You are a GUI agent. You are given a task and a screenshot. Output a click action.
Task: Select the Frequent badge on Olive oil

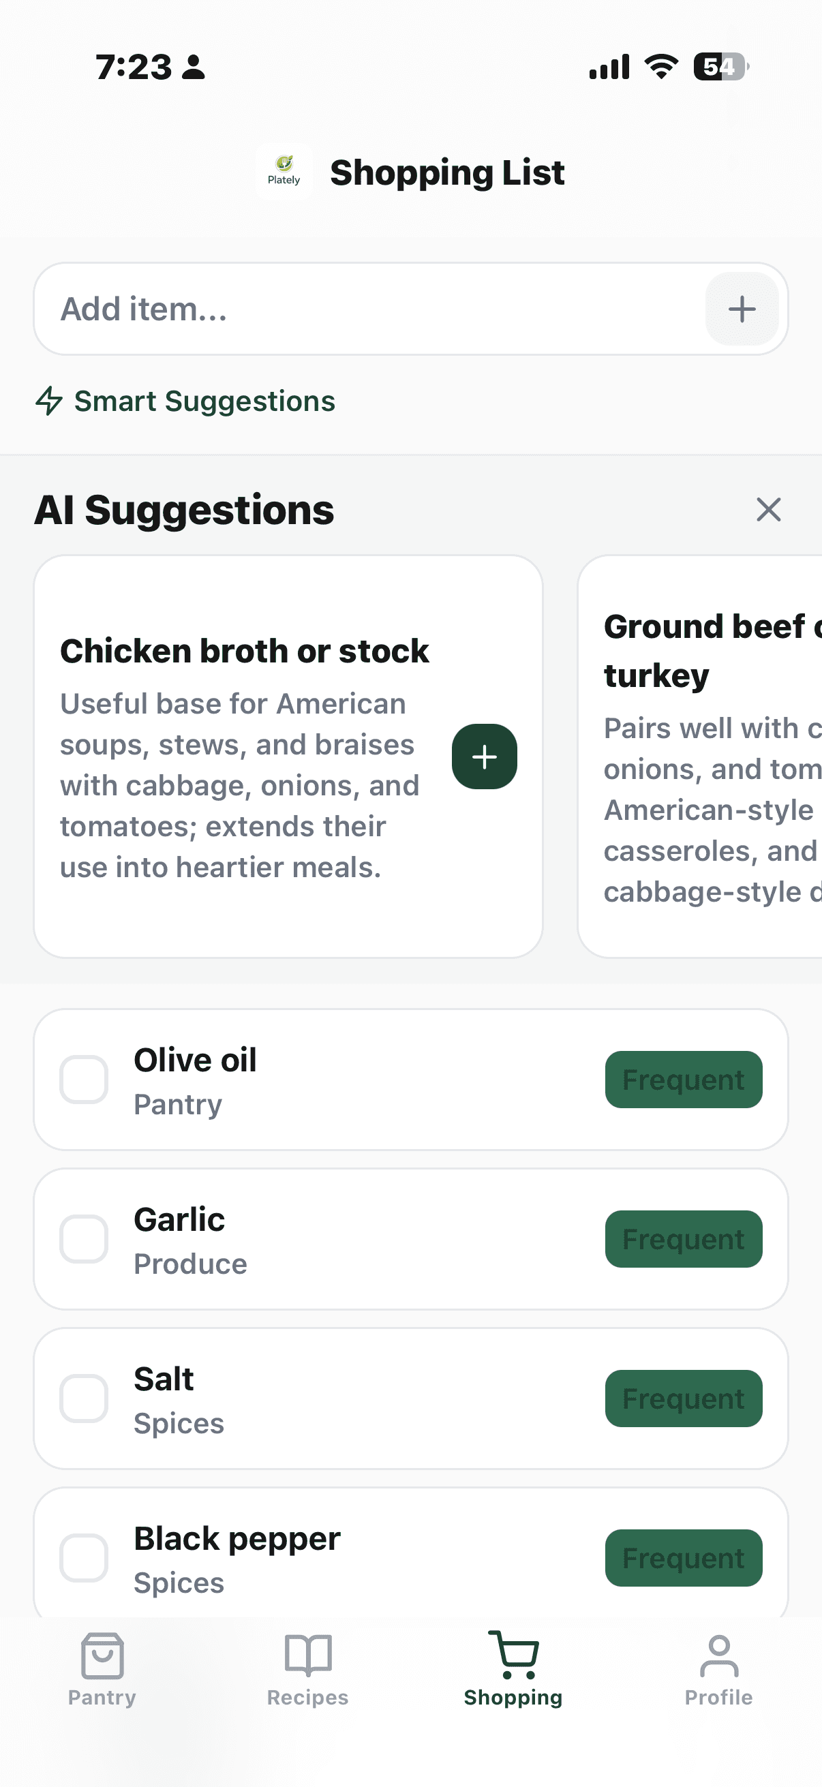(x=683, y=1080)
